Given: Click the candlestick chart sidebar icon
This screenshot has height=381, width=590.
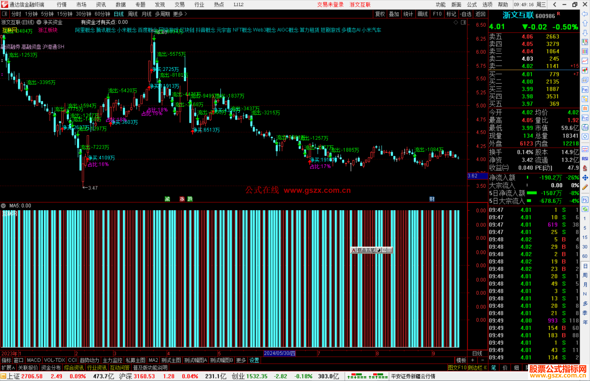Looking at the screenshot, I should pos(585,70).
